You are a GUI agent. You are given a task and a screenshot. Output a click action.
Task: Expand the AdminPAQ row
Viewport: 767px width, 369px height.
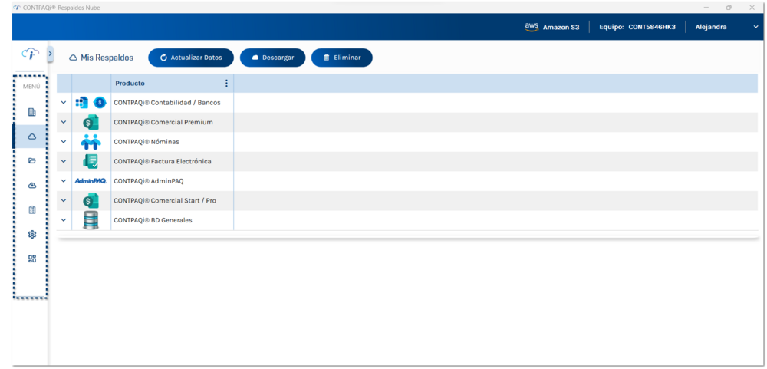pos(64,181)
